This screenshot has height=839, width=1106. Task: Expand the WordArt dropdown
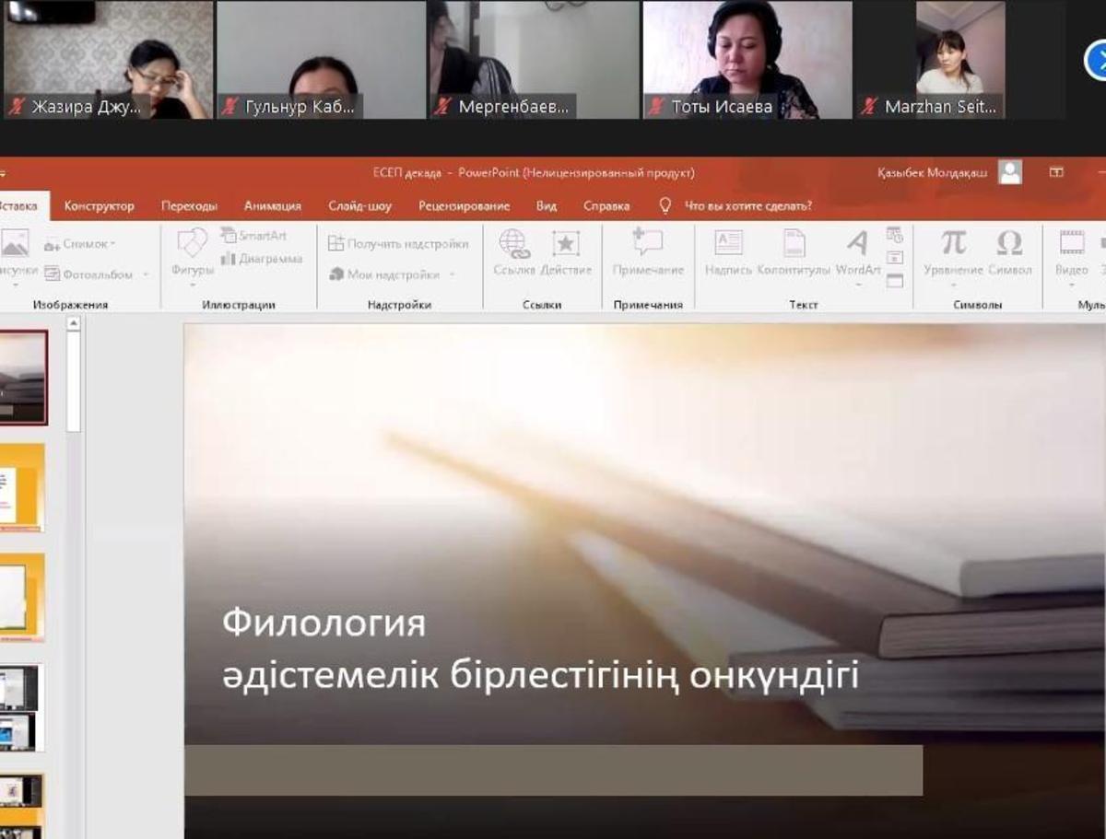858,285
